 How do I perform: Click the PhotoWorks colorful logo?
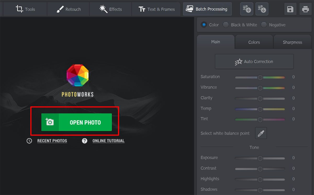click(77, 75)
